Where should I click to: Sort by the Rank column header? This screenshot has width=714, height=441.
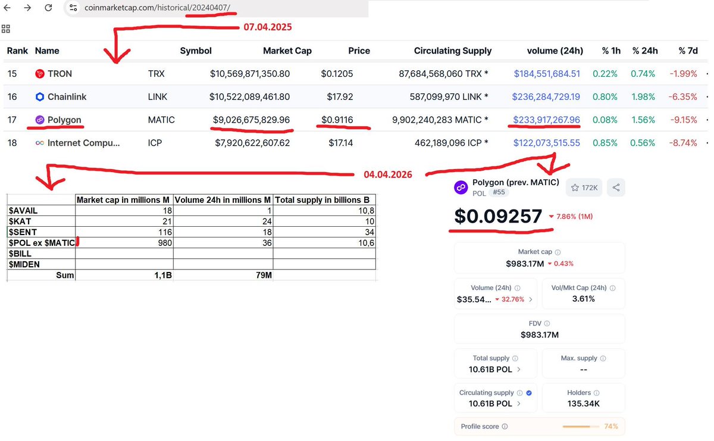(17, 51)
